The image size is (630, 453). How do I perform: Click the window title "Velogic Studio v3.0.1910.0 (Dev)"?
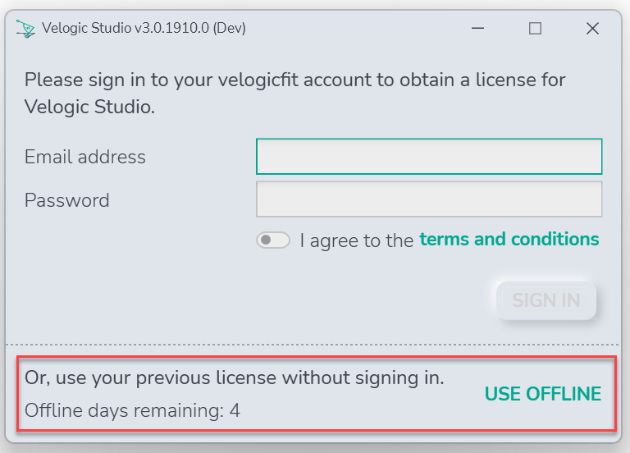tap(144, 28)
